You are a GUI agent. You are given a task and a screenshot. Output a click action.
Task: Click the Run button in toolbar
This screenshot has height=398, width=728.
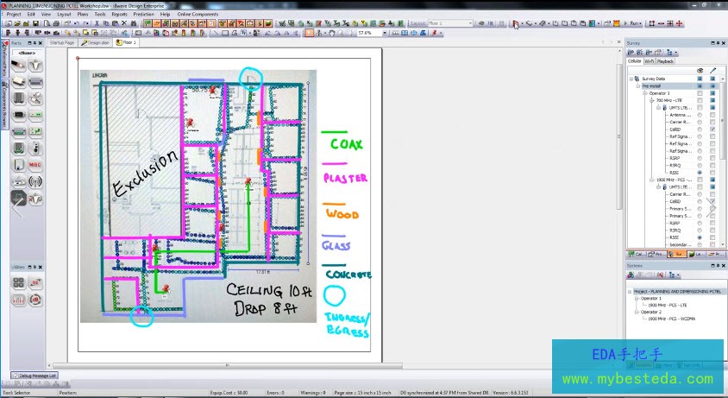(633, 23)
